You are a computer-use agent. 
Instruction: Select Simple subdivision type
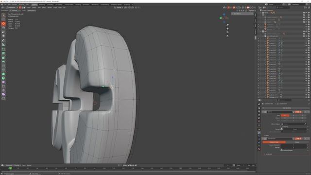[297, 142]
